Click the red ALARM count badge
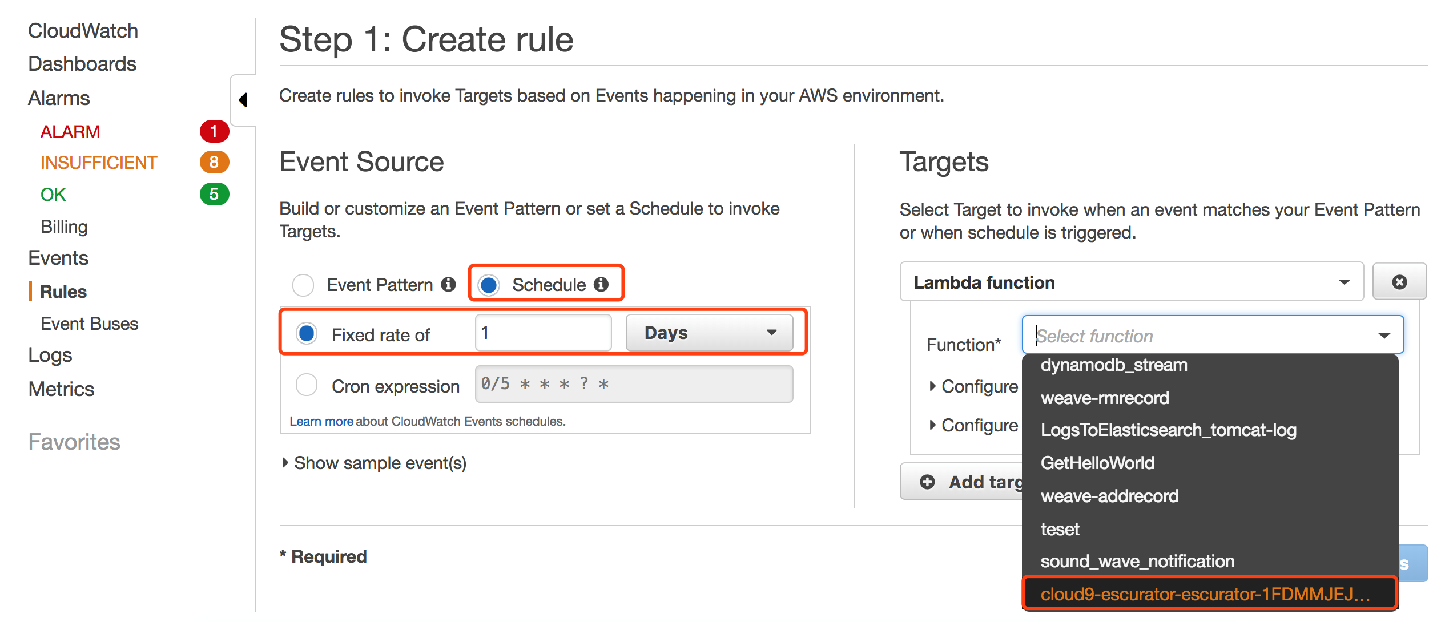The height and width of the screenshot is (622, 1449). 214,132
